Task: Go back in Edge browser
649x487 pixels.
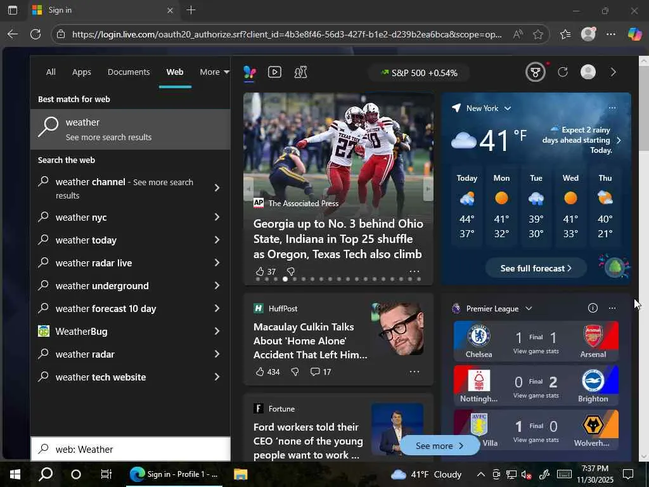Action: pos(13,34)
